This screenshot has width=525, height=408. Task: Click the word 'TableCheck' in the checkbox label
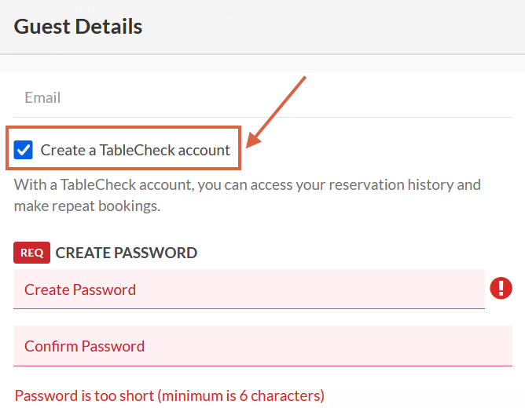[136, 150]
